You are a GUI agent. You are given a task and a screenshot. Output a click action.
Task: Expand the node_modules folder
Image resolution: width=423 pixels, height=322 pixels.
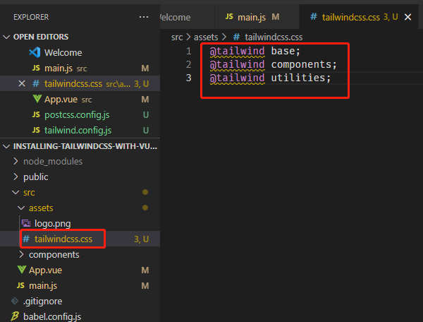point(16,161)
